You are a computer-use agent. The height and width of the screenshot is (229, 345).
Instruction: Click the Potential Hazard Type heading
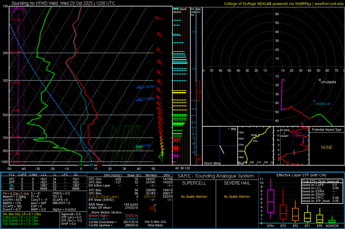(327, 130)
